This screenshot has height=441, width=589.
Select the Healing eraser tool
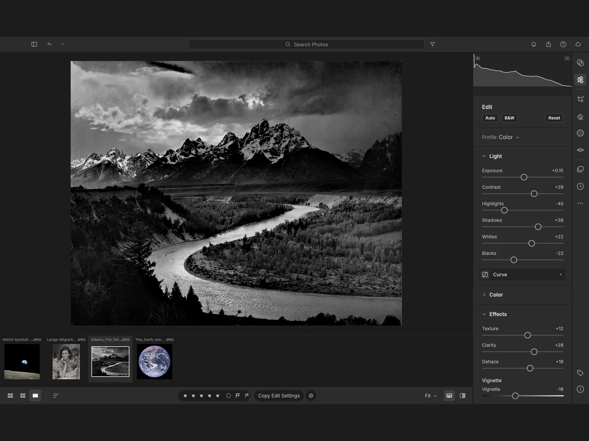(580, 117)
